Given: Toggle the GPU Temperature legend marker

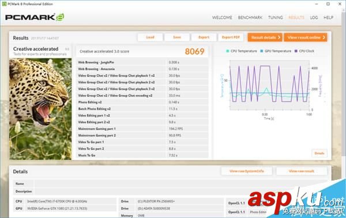Looking at the screenshot, I should pos(262,51).
